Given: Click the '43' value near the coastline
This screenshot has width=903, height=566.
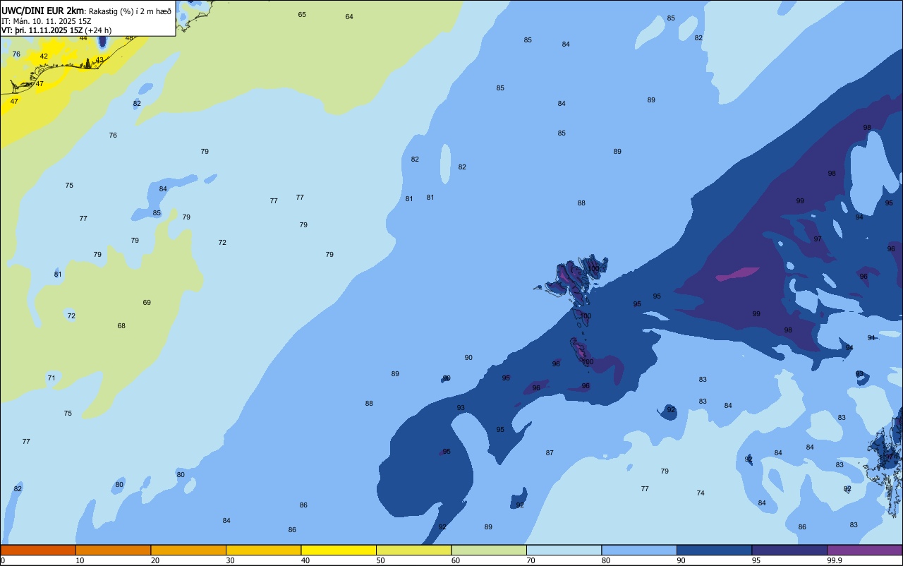Looking at the screenshot, I should (x=99, y=60).
